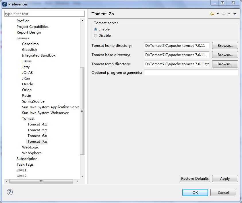Click the Apply button
The width and height of the screenshot is (242, 203).
pos(225,179)
